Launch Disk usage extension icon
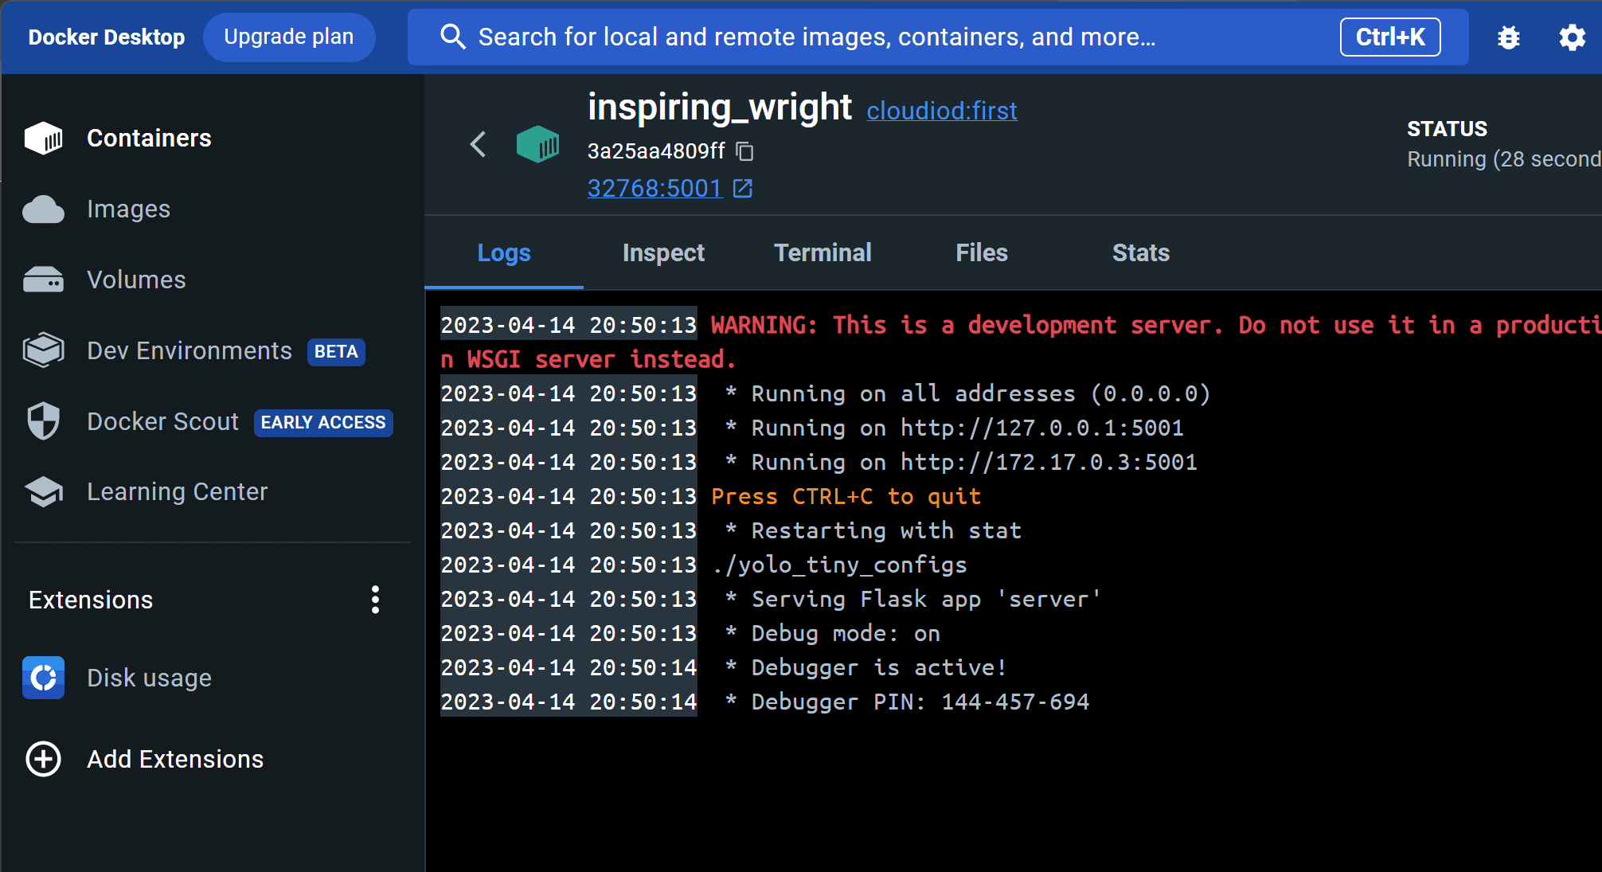This screenshot has width=1602, height=872. 44,678
